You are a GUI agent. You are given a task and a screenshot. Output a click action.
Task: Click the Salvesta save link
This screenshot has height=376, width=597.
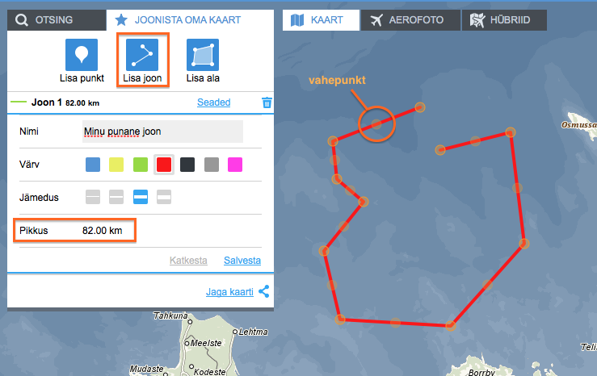pos(242,261)
